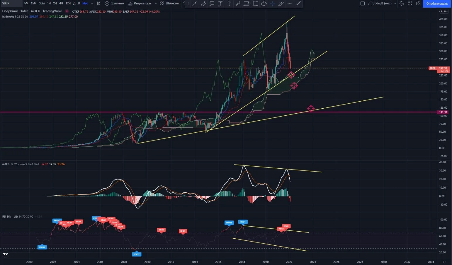Switch to 4Ч timeframe

61,4
